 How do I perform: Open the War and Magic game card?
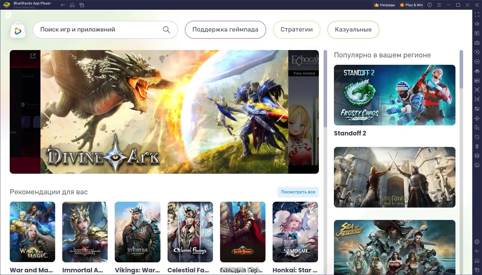(x=32, y=232)
